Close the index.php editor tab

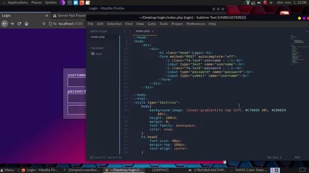[153, 31]
